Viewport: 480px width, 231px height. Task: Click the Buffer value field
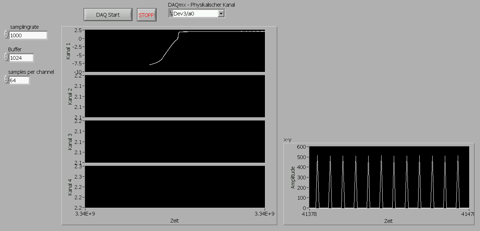21,58
